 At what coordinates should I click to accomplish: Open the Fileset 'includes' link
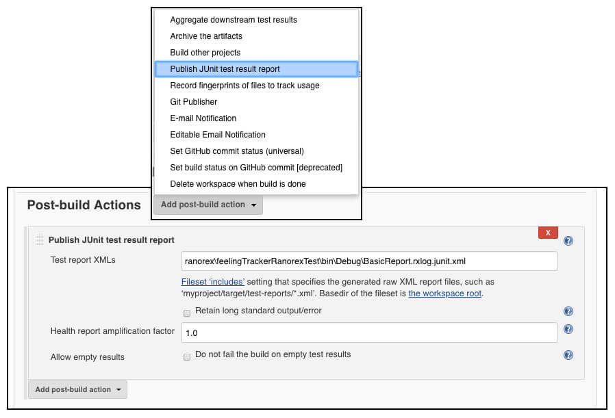[212, 282]
